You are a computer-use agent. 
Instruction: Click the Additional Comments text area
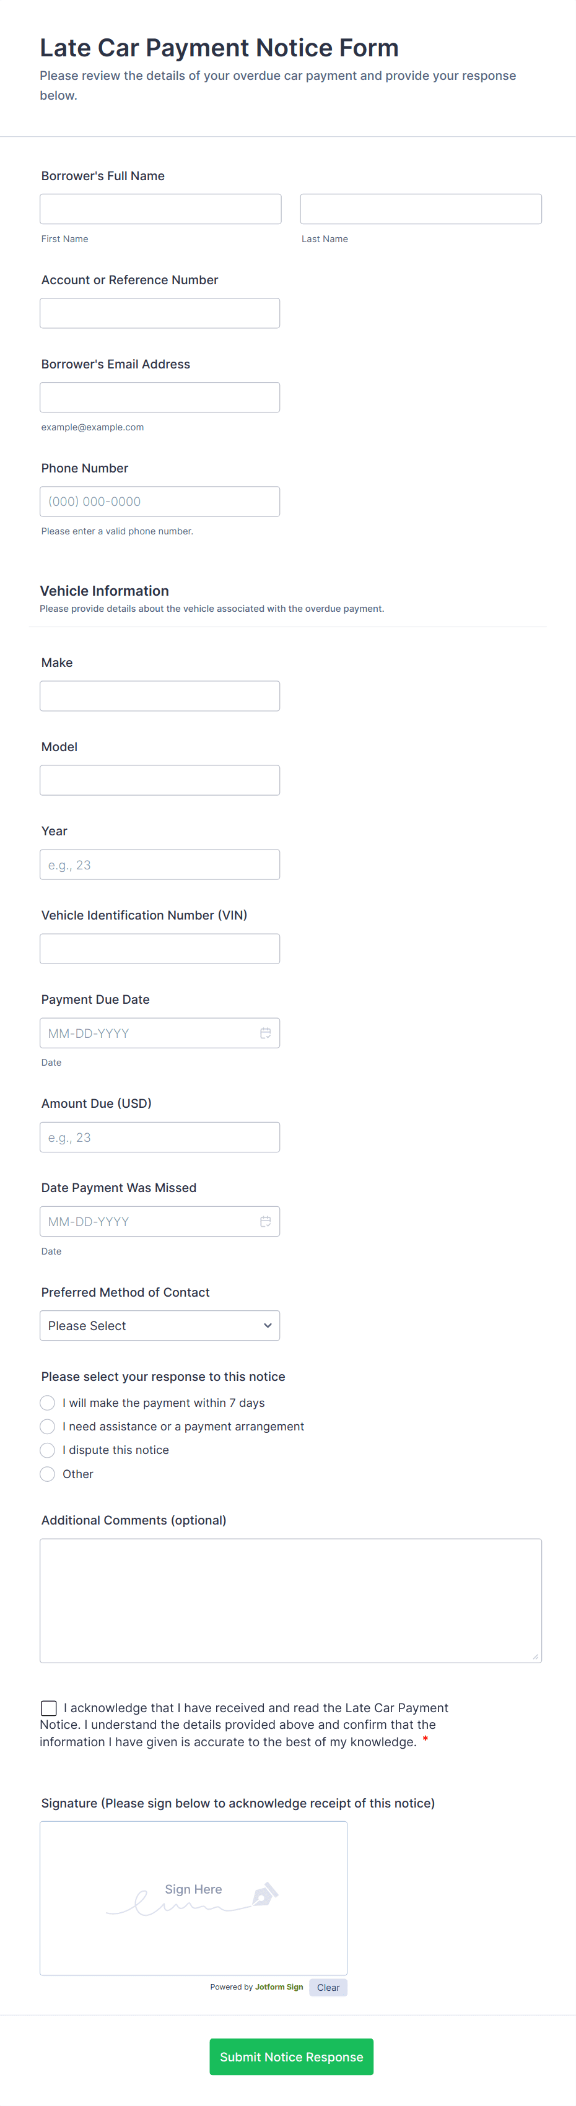(x=290, y=1601)
